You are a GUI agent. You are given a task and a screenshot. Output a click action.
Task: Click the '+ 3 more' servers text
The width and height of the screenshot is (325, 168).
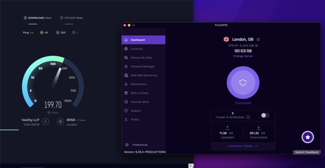point(81,120)
